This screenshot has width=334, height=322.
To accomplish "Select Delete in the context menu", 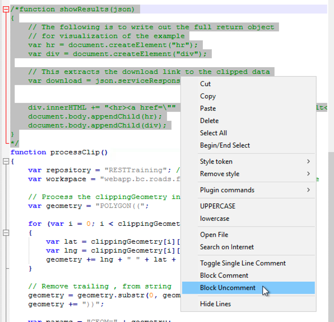I will click(248, 121).
